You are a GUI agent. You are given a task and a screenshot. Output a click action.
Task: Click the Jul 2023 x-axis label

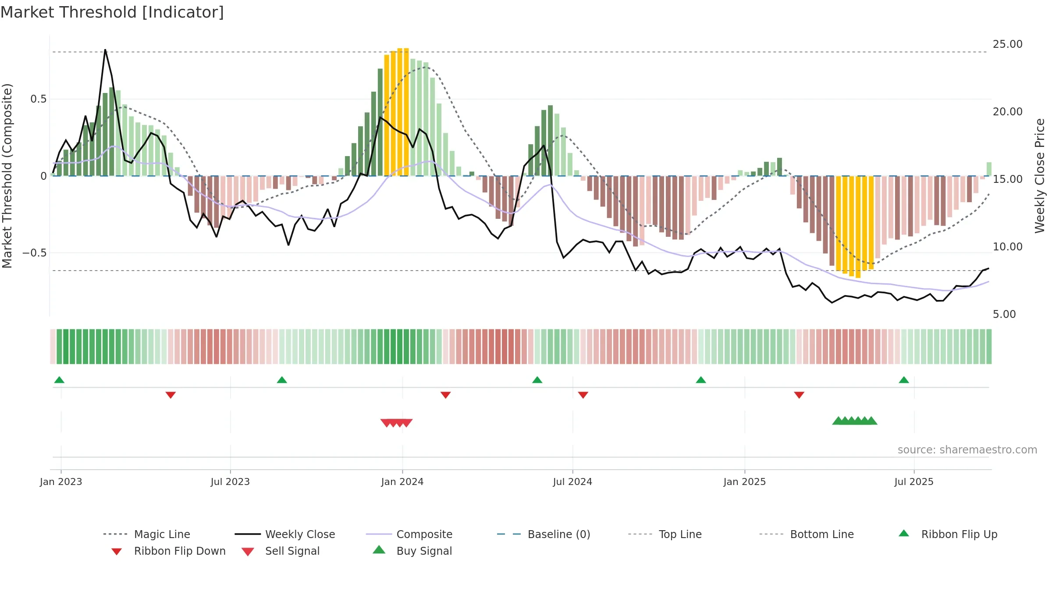[x=230, y=481]
